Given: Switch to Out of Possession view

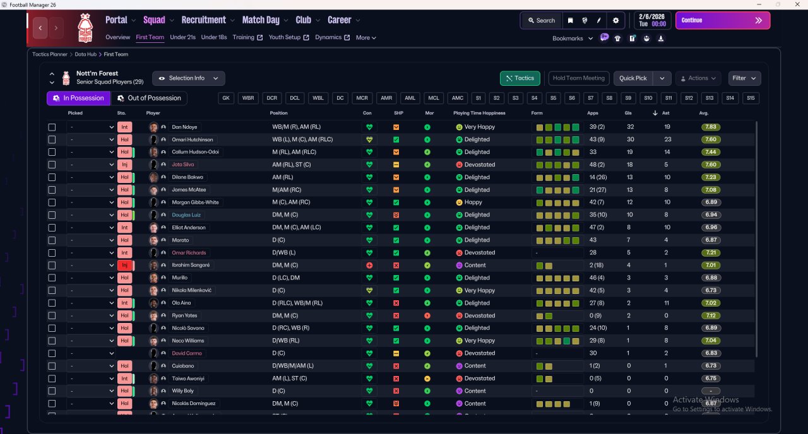Looking at the screenshot, I should pyautogui.click(x=149, y=98).
